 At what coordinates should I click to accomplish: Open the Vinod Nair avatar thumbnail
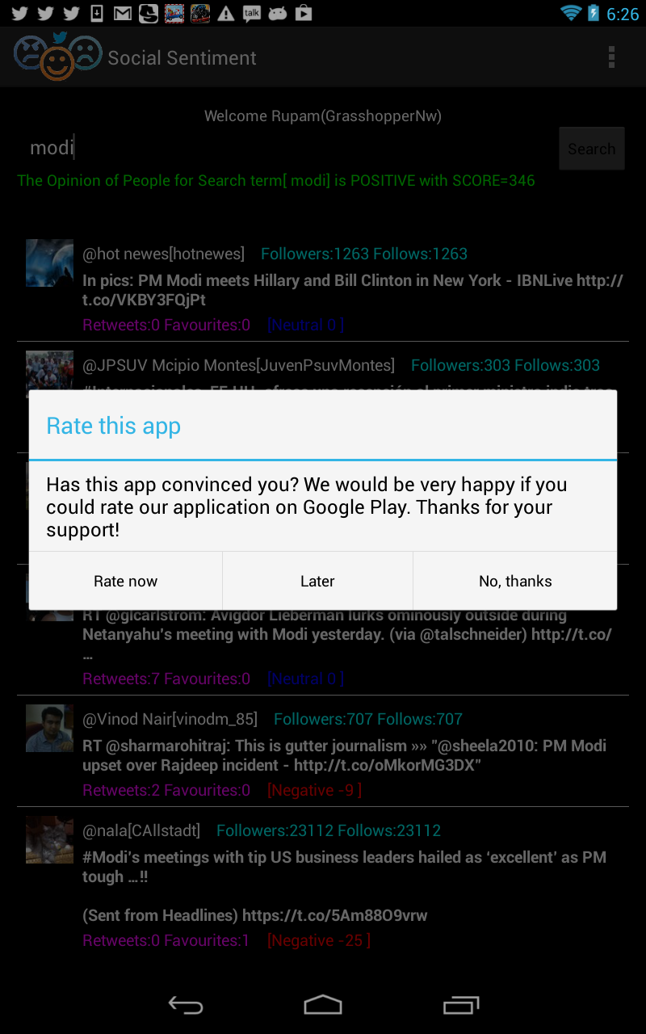(x=49, y=728)
